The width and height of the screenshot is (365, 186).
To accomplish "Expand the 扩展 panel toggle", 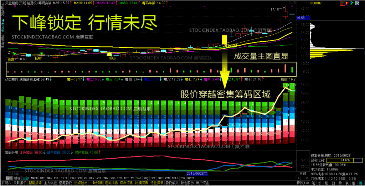I will (x=6, y=183).
